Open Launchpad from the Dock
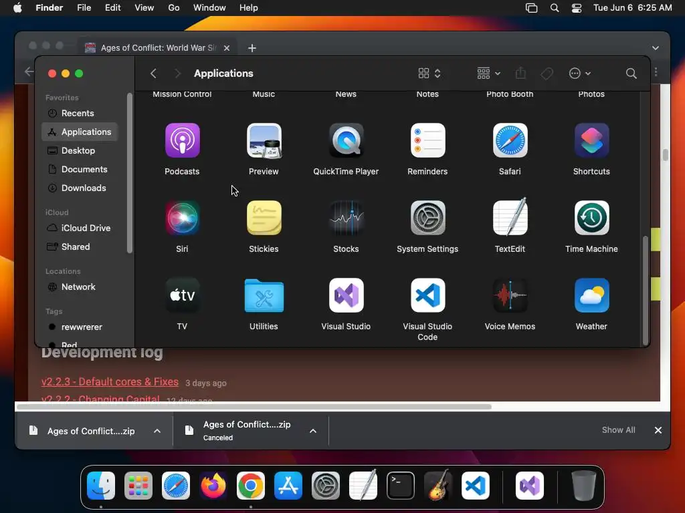Image resolution: width=685 pixels, height=513 pixels. point(138,486)
